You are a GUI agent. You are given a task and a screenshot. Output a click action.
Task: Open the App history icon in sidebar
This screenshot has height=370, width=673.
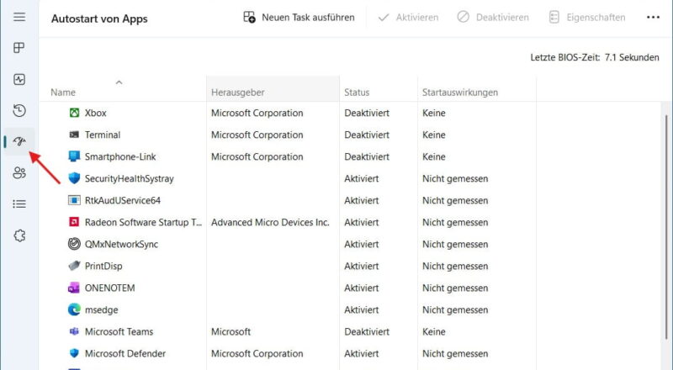click(19, 110)
